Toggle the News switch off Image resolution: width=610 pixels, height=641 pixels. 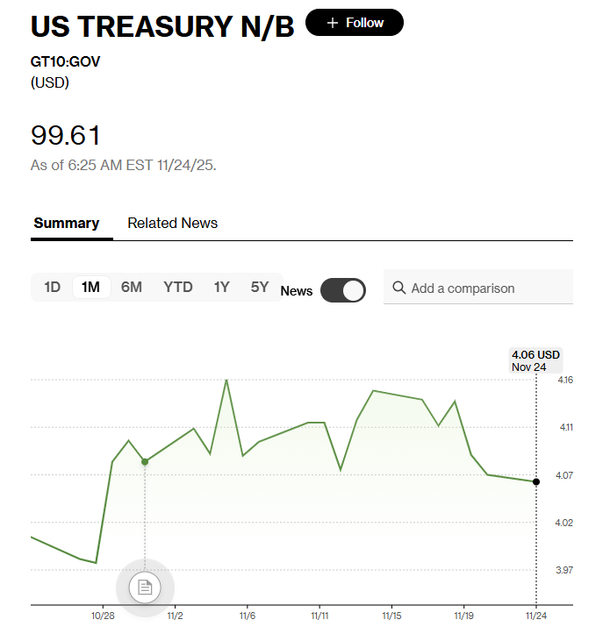tap(343, 290)
